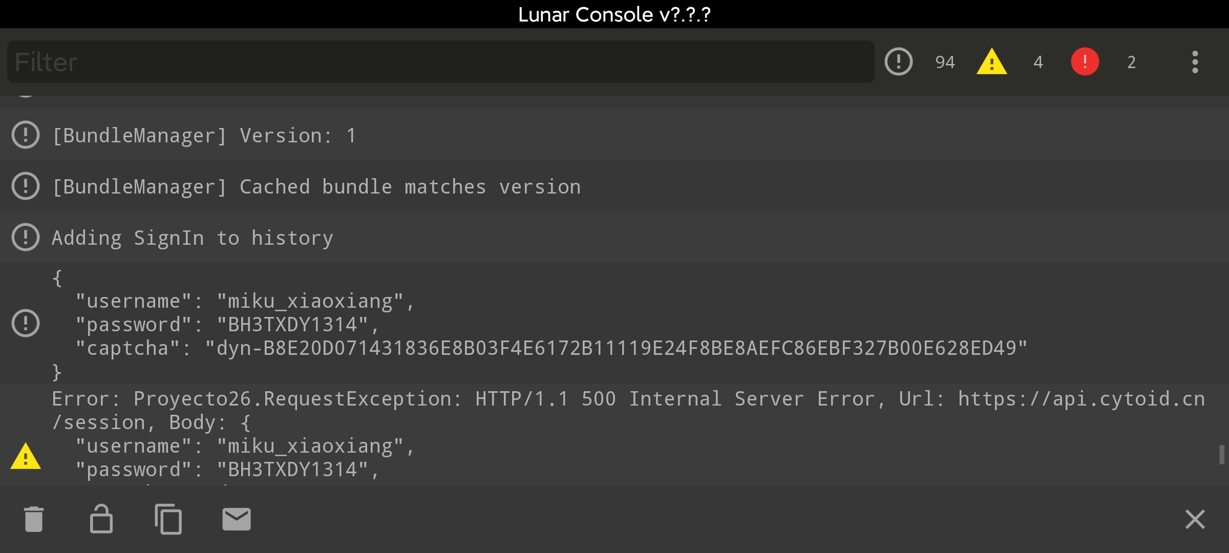Select the BundleManager Version: 1 log entry
Screen dimensions: 1229x553
click(x=614, y=135)
